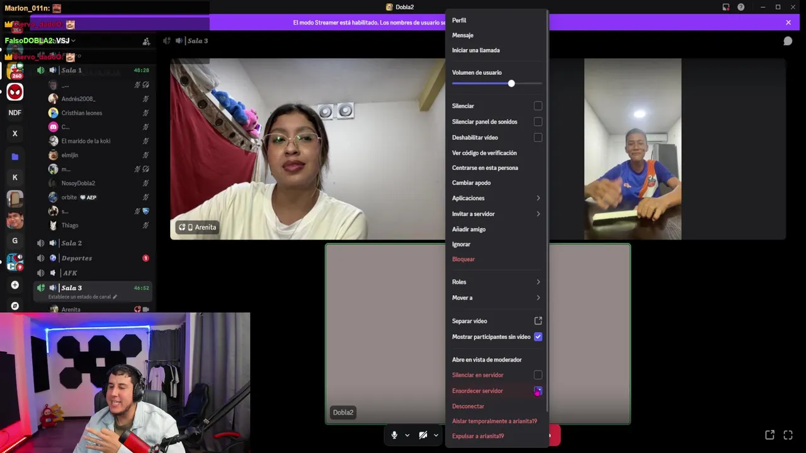Viewport: 806px width, 453px height.
Task: Edit Establece un estado de canal
Action: coord(82,297)
